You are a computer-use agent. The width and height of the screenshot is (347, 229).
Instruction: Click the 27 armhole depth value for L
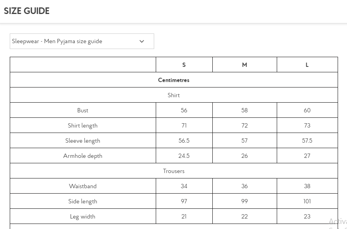point(307,156)
